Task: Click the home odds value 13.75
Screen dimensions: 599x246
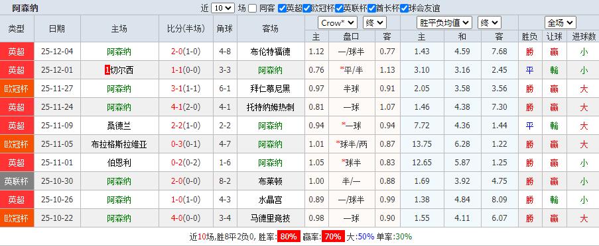Action: point(422,144)
